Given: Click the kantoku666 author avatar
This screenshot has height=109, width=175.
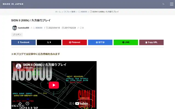Looking at the screenshot, I should [x=14, y=28].
